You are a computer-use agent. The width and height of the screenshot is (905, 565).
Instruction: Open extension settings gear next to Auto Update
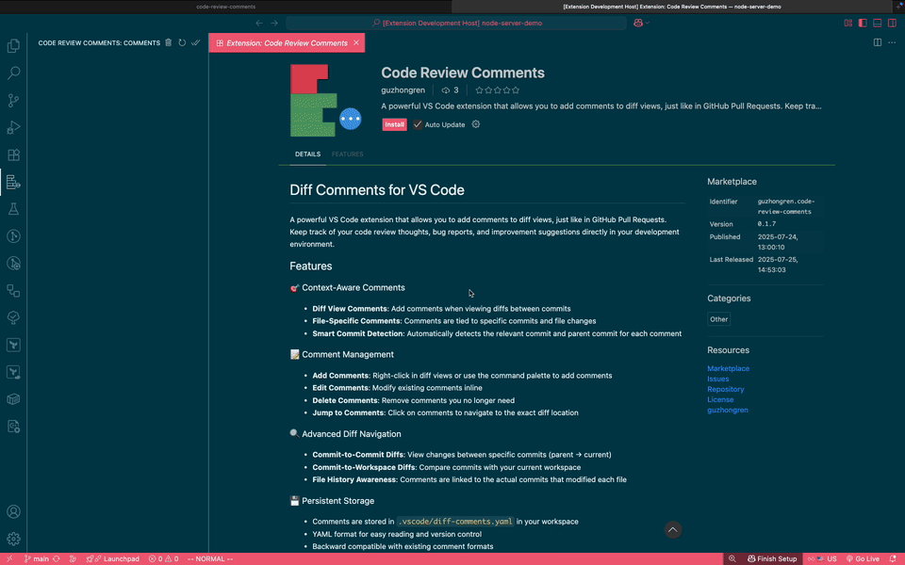click(475, 124)
